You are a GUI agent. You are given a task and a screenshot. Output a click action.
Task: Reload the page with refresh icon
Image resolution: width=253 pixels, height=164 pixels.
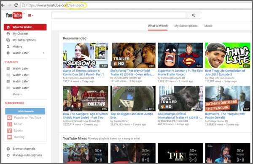tap(16, 5)
